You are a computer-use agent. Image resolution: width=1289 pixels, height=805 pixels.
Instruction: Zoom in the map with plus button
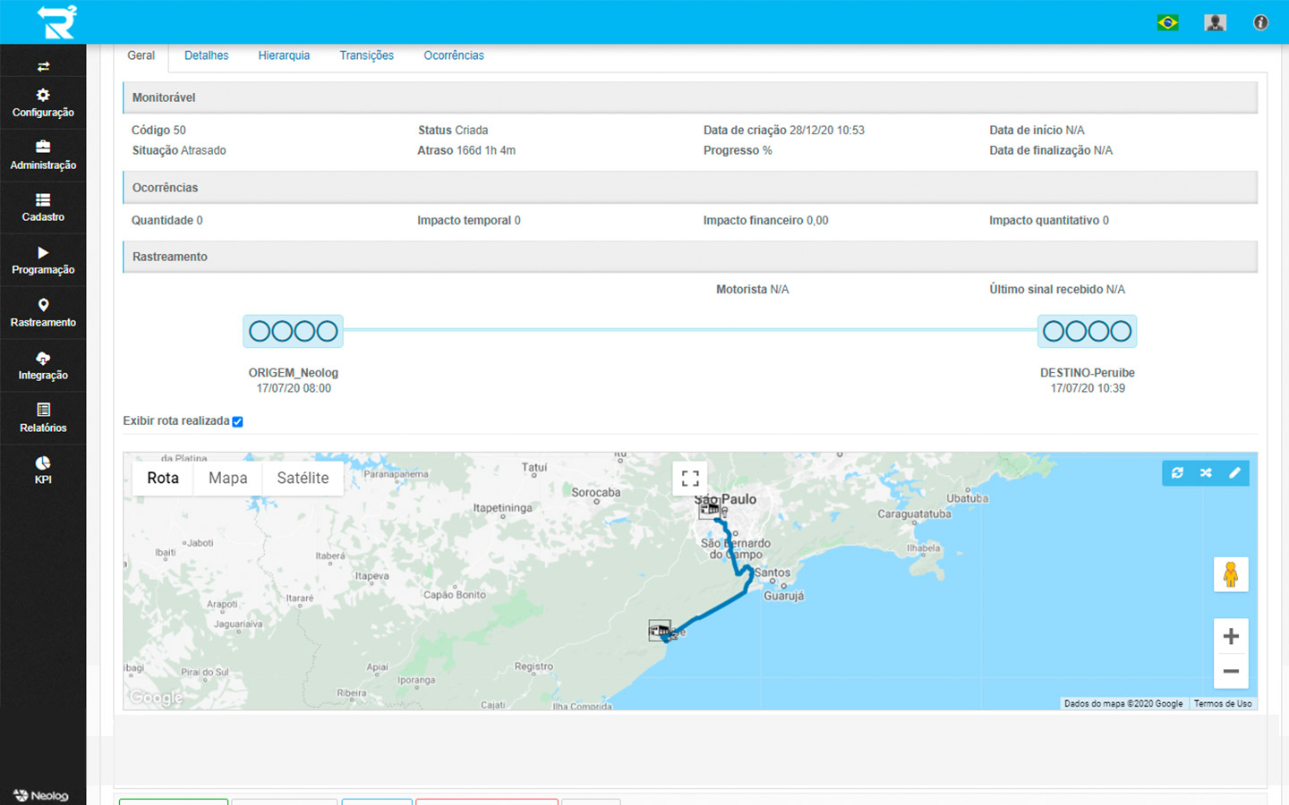pos(1231,636)
